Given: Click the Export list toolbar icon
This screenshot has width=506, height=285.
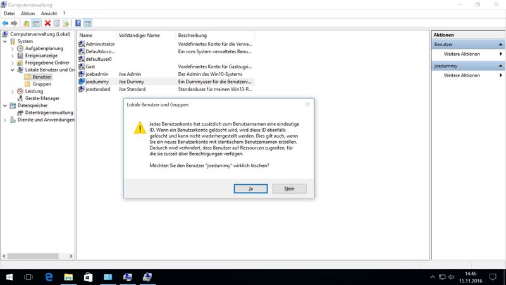Looking at the screenshot, I should (x=66, y=23).
